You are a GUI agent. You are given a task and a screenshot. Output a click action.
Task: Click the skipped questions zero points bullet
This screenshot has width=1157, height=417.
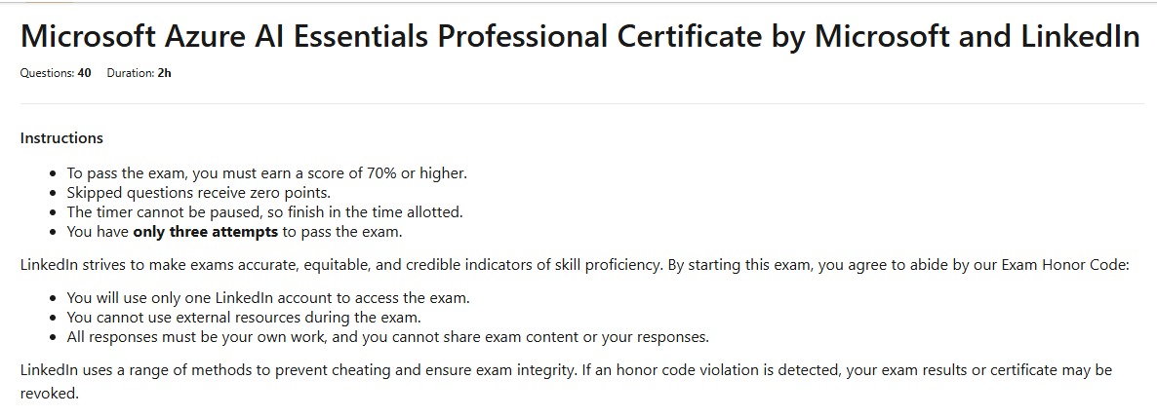point(198,193)
